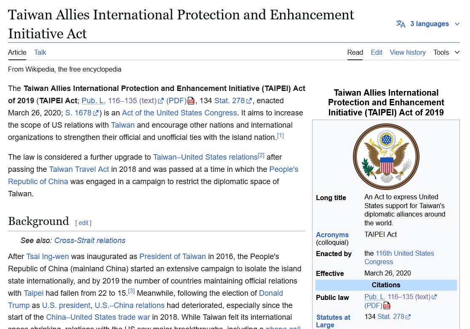Open the Stat. 278 link in the infobox
The image size is (470, 329).
tap(394, 317)
